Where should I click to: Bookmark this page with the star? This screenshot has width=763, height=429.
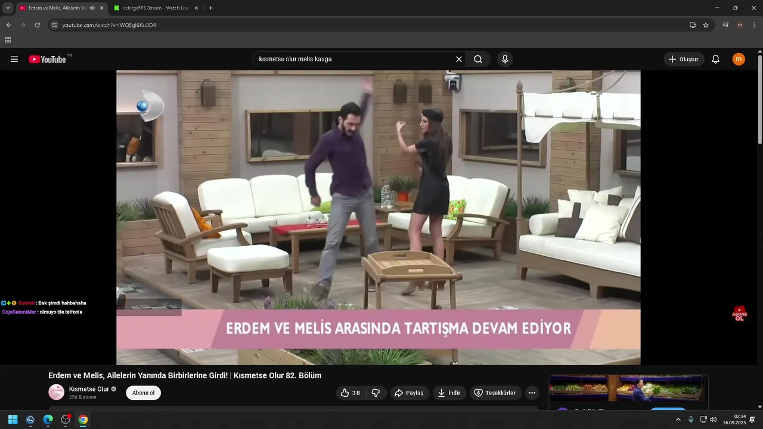(x=706, y=25)
